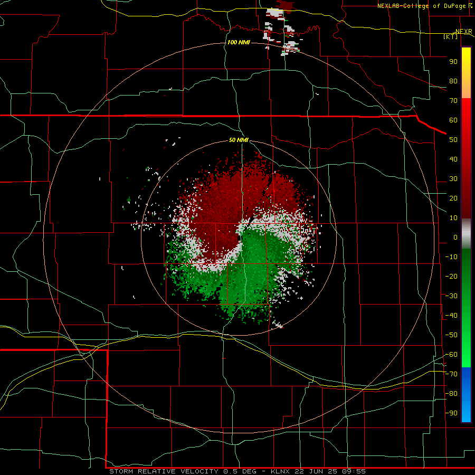The image size is (475, 475).
Task: Click the 40 value on velocity scale
Action: [x=453, y=159]
